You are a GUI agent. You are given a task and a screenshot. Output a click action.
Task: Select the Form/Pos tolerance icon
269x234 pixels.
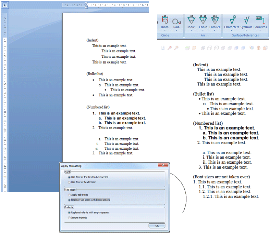pyautogui.click(x=260, y=20)
